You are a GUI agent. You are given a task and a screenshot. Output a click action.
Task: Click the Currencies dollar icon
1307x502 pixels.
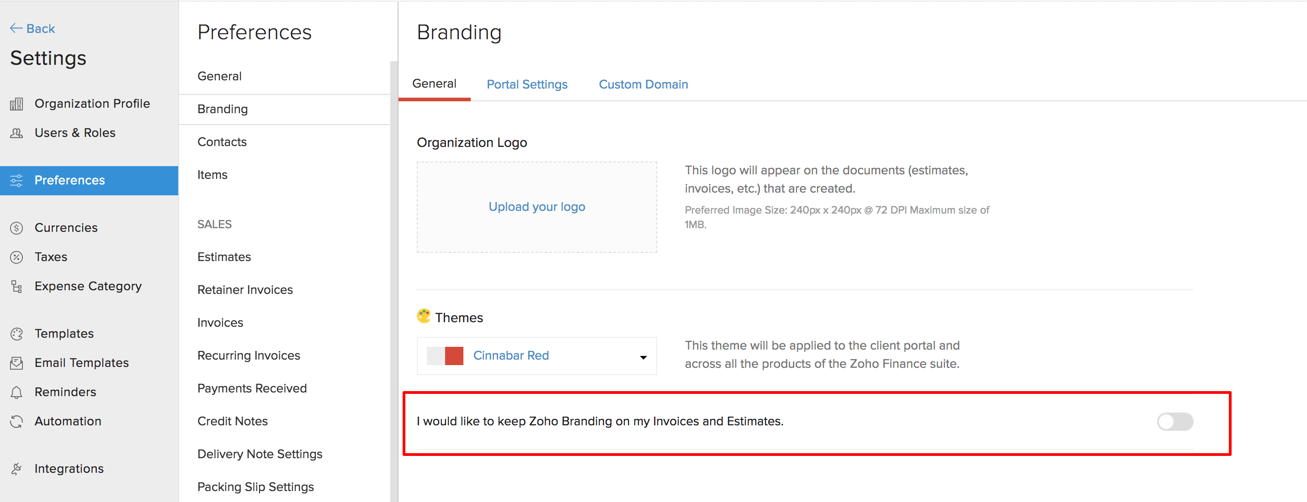tap(16, 228)
